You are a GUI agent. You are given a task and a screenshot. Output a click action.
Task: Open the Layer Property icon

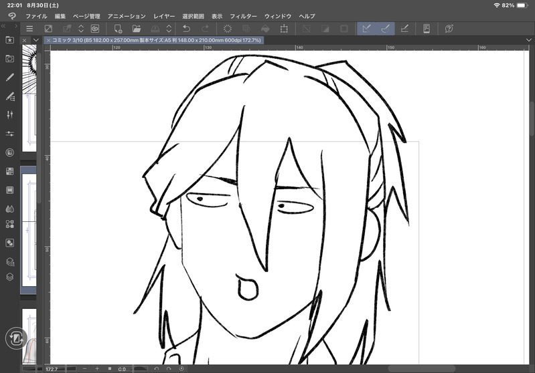click(10, 261)
